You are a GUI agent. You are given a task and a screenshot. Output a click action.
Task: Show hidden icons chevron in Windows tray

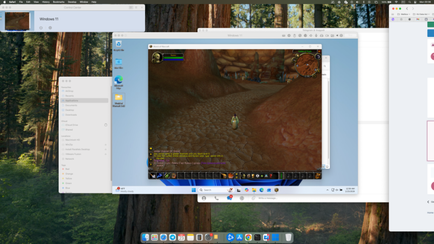(327, 190)
